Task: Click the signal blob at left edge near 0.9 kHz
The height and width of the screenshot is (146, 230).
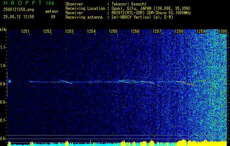Action: click(x=10, y=81)
